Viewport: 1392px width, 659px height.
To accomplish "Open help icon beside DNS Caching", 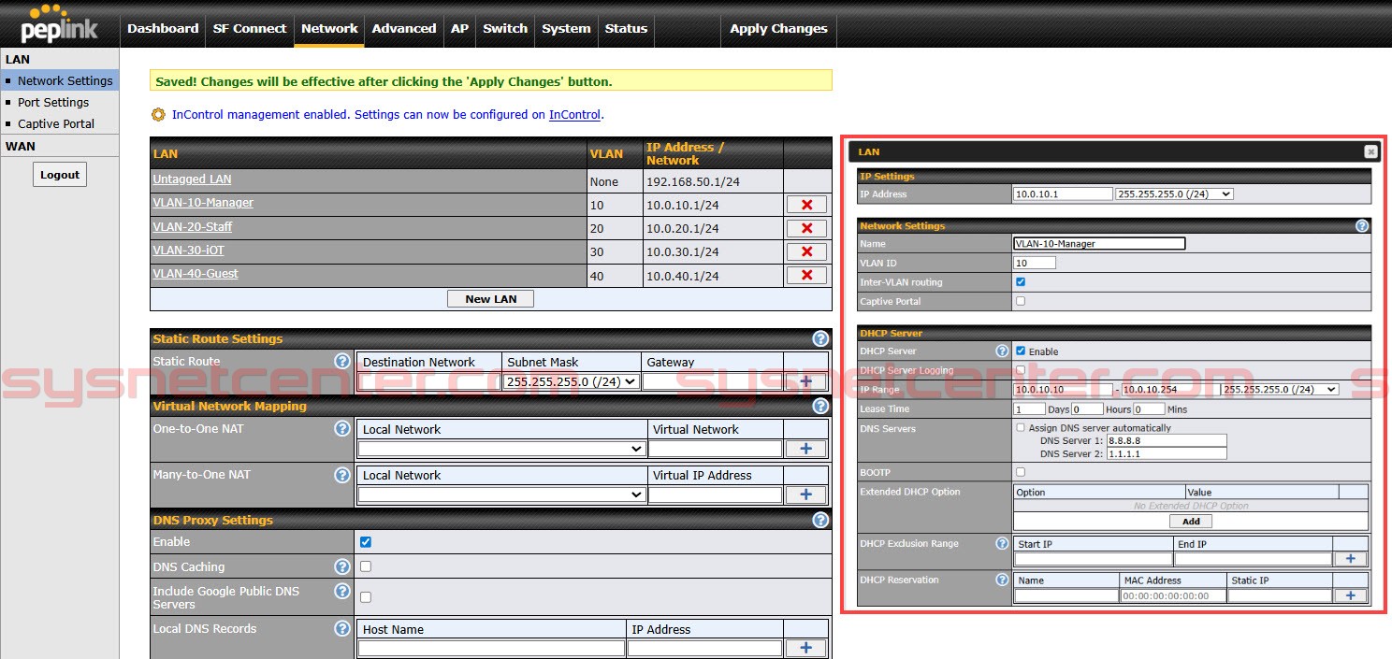I will [x=342, y=566].
